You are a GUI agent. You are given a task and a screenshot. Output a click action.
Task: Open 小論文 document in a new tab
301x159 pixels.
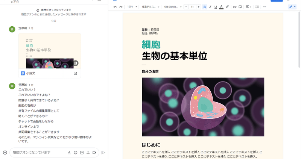click(x=75, y=73)
